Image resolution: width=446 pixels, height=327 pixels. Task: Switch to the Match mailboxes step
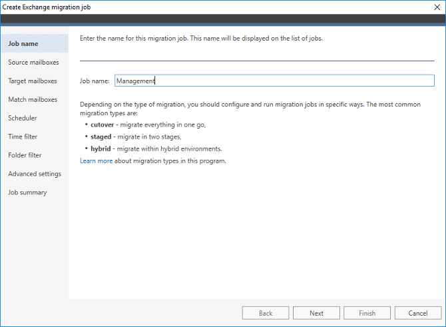(x=33, y=99)
